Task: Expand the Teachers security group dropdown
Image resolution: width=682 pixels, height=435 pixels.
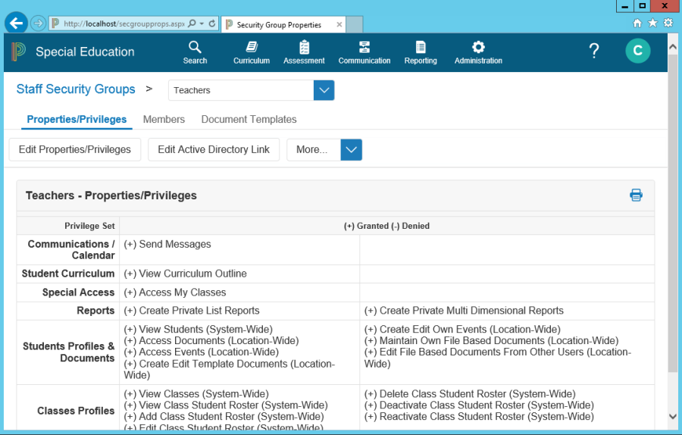Action: [324, 90]
